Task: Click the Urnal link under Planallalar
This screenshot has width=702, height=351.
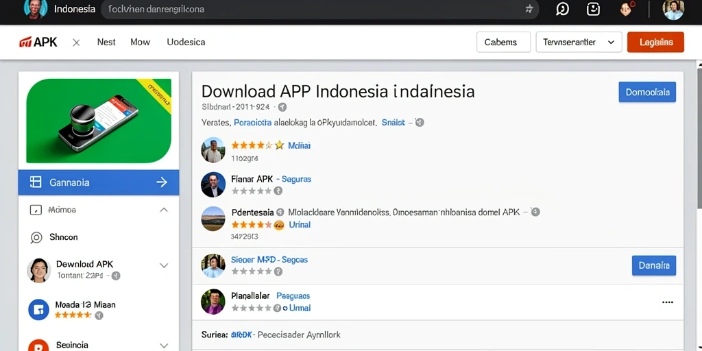Action: pos(300,308)
